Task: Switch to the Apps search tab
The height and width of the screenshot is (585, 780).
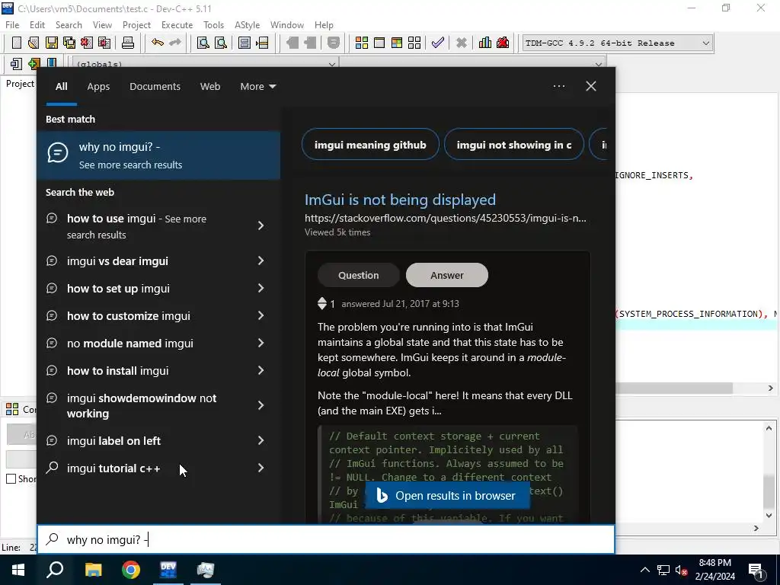Action: coord(98,86)
